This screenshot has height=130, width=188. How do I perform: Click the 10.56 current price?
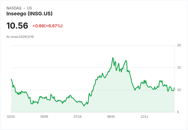pyautogui.click(x=17, y=26)
